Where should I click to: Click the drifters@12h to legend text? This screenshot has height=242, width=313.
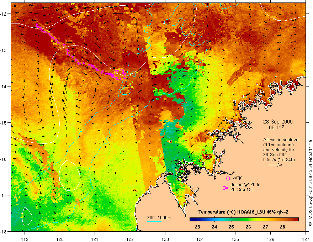[245, 185]
